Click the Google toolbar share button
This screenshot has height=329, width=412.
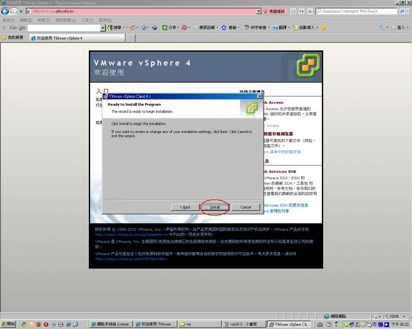pos(169,27)
